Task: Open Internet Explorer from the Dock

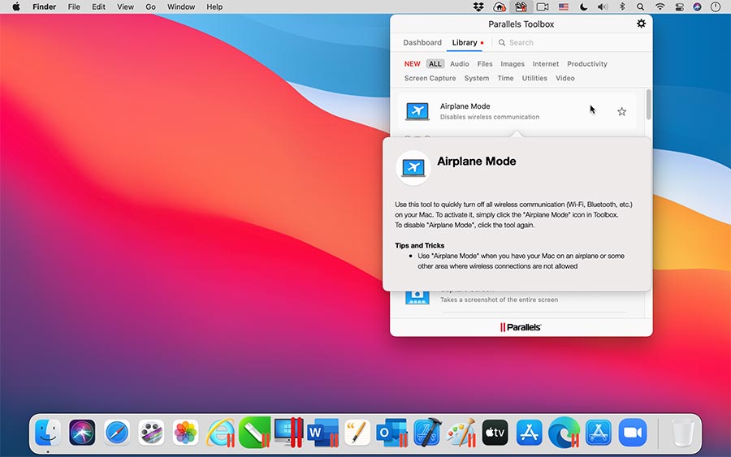Action: tap(220, 433)
